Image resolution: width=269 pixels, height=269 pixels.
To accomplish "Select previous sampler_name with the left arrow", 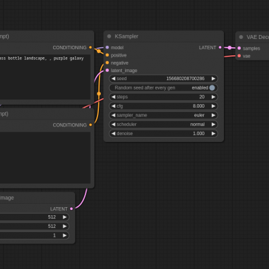I will (114, 115).
